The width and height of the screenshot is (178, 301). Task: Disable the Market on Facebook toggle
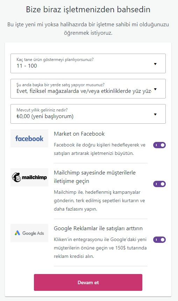pyautogui.click(x=159, y=145)
